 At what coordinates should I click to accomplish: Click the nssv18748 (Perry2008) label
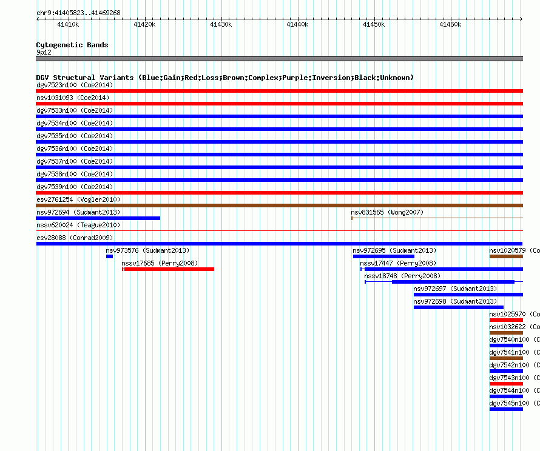pyautogui.click(x=402, y=276)
